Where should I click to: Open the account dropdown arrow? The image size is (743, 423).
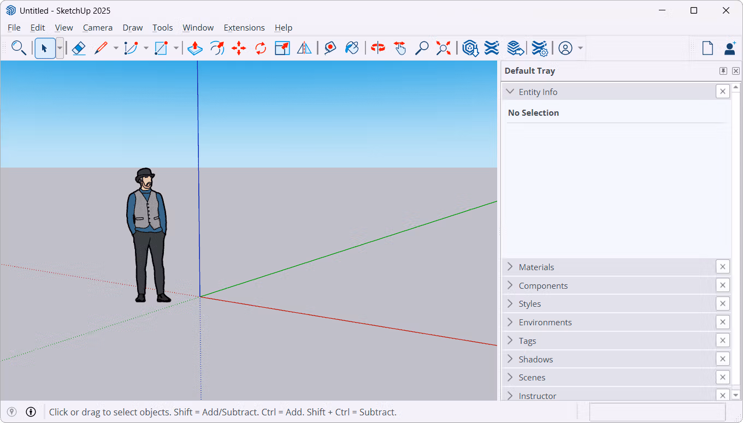click(x=580, y=48)
